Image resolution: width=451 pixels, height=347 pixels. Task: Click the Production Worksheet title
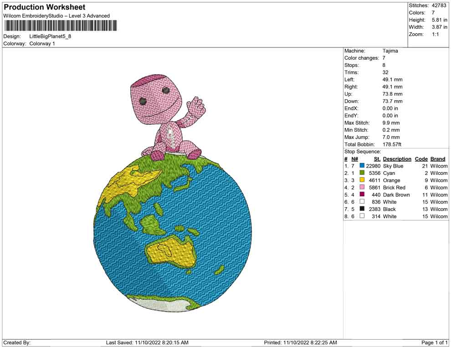point(44,7)
